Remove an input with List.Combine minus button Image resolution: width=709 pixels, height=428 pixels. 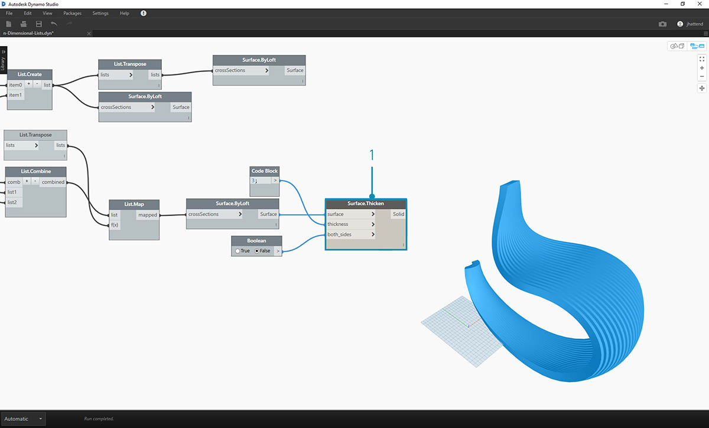click(35, 182)
